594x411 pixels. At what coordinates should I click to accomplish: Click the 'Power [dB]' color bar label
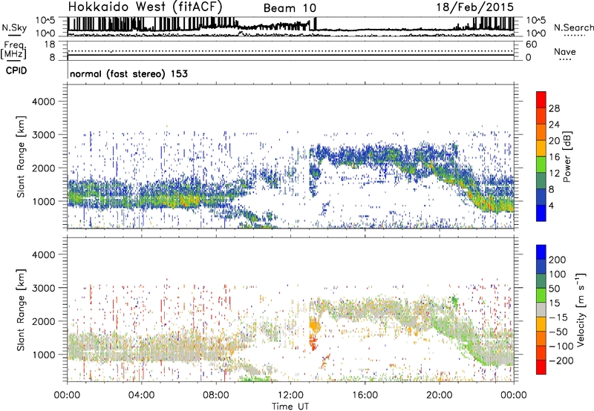[x=567, y=157]
